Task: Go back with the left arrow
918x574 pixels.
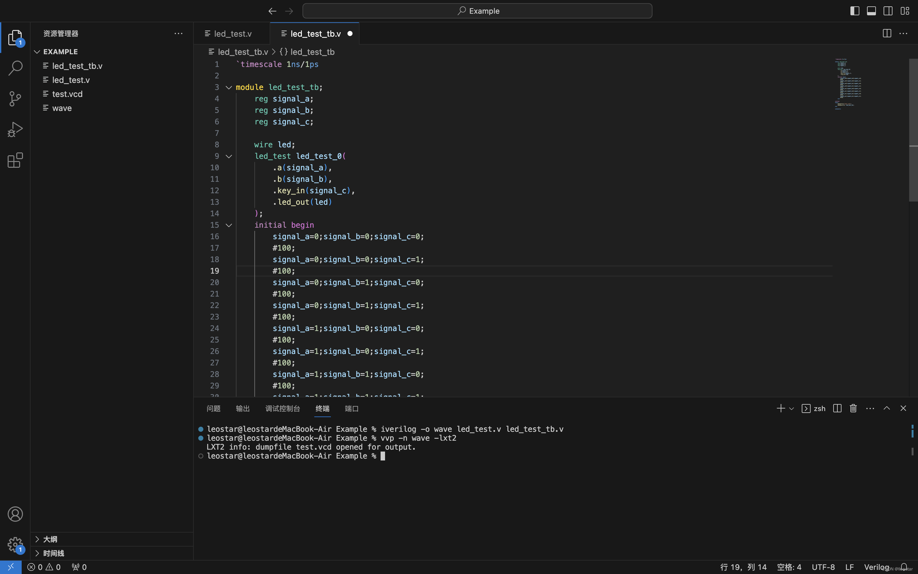Action: (x=272, y=11)
